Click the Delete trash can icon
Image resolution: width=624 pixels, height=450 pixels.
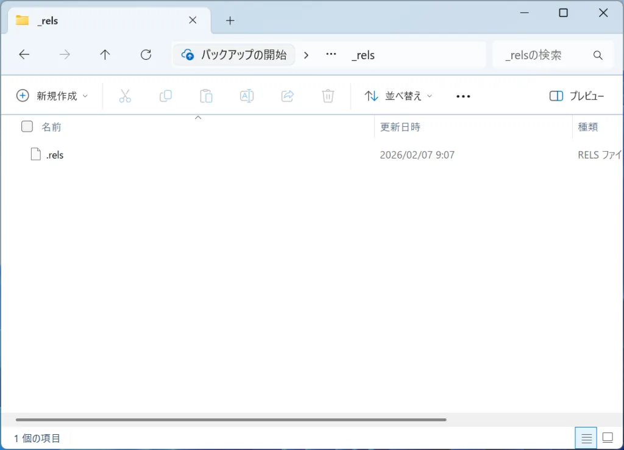point(328,96)
